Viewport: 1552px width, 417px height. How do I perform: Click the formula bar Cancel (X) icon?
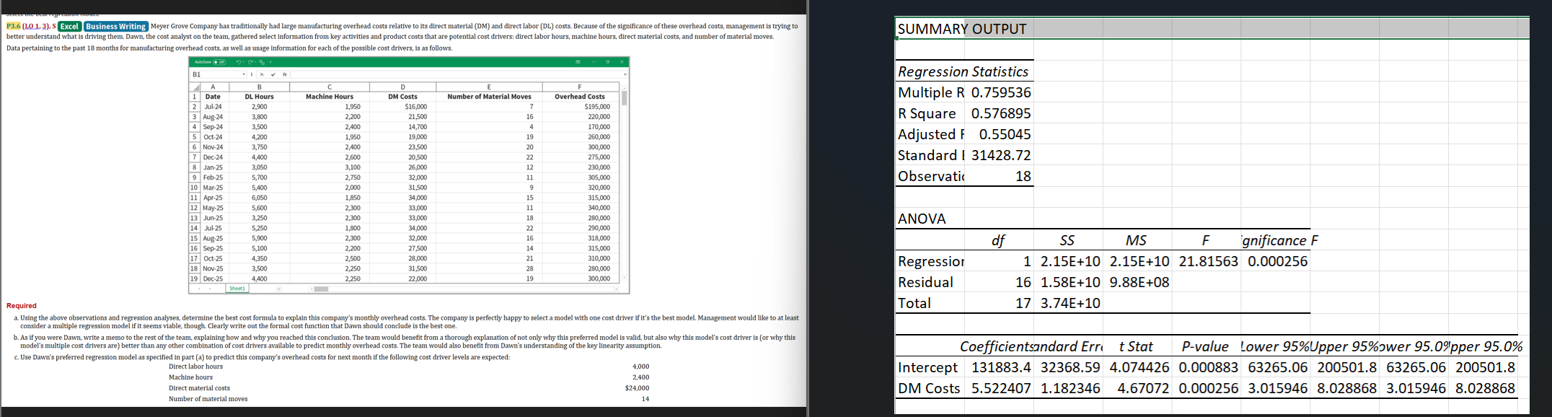262,74
